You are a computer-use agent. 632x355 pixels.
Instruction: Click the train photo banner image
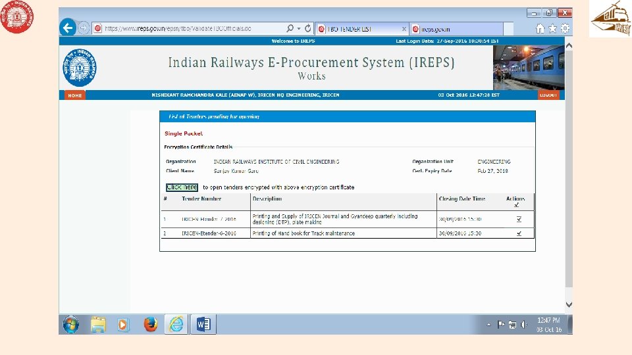coord(529,68)
